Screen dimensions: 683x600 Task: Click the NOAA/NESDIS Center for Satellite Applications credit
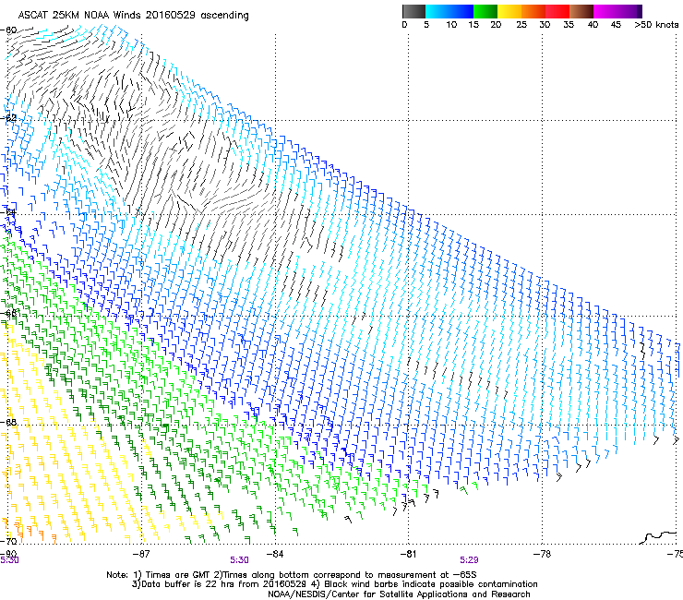pos(399,594)
